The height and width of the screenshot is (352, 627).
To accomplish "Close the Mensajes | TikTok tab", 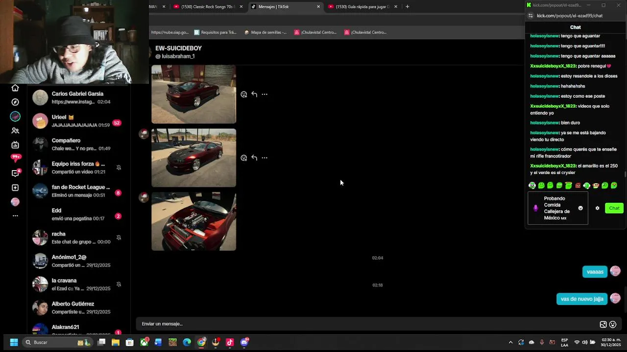I will point(318,6).
